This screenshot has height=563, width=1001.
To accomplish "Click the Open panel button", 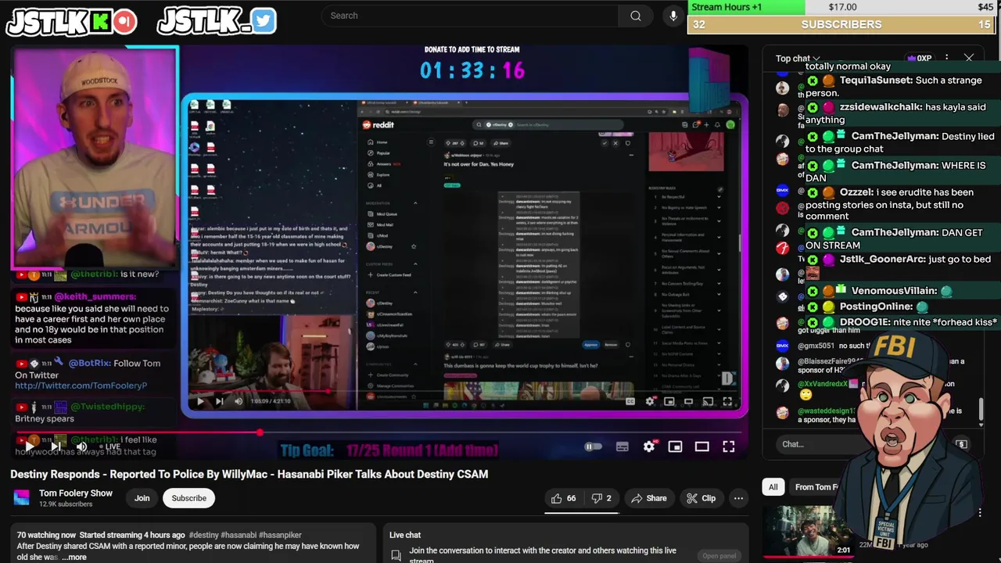I will point(719,556).
